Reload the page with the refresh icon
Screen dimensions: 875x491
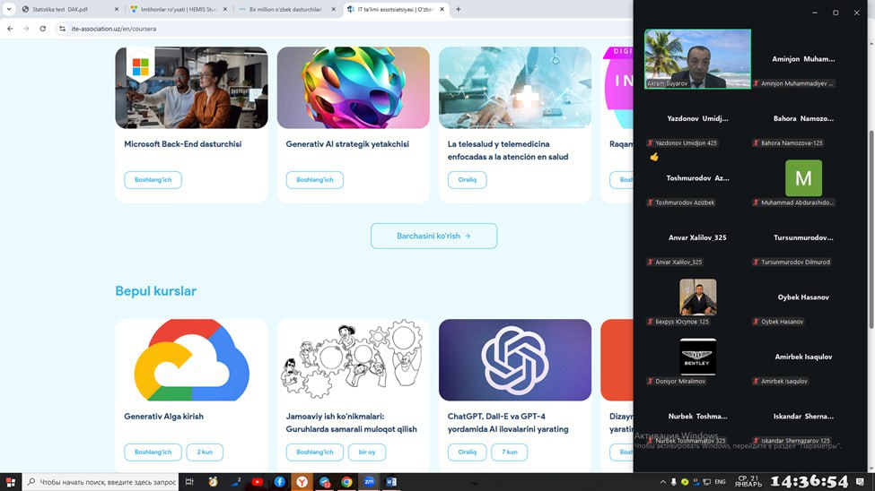42,29
